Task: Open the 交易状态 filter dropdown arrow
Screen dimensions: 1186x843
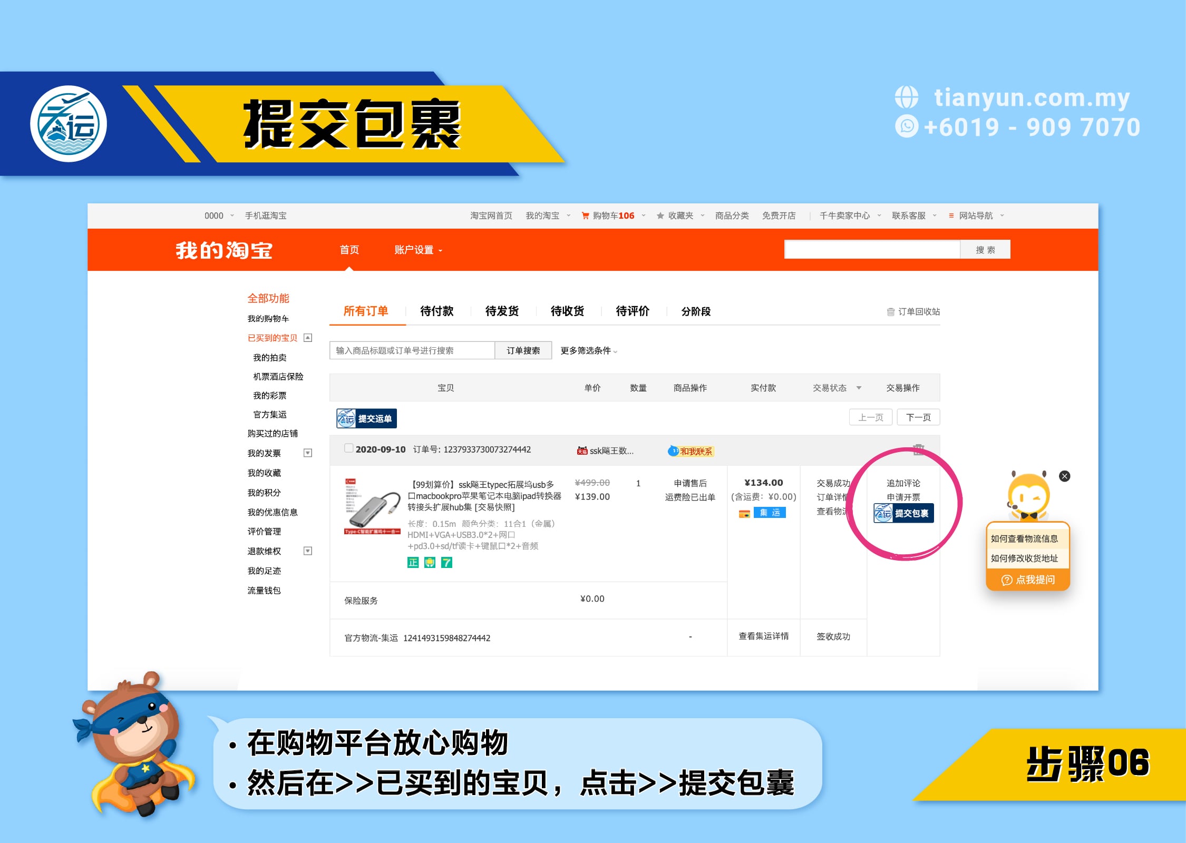Action: (x=859, y=388)
